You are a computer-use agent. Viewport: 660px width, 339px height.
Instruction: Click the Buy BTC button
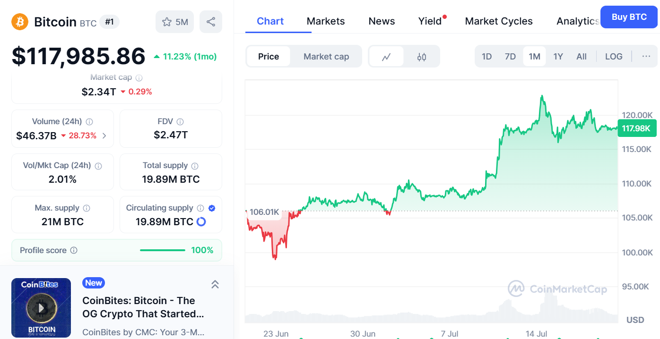[x=629, y=17]
